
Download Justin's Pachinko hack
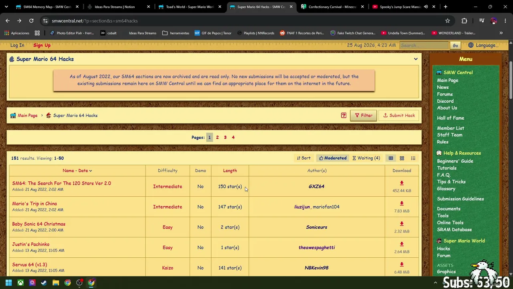pyautogui.click(x=402, y=244)
